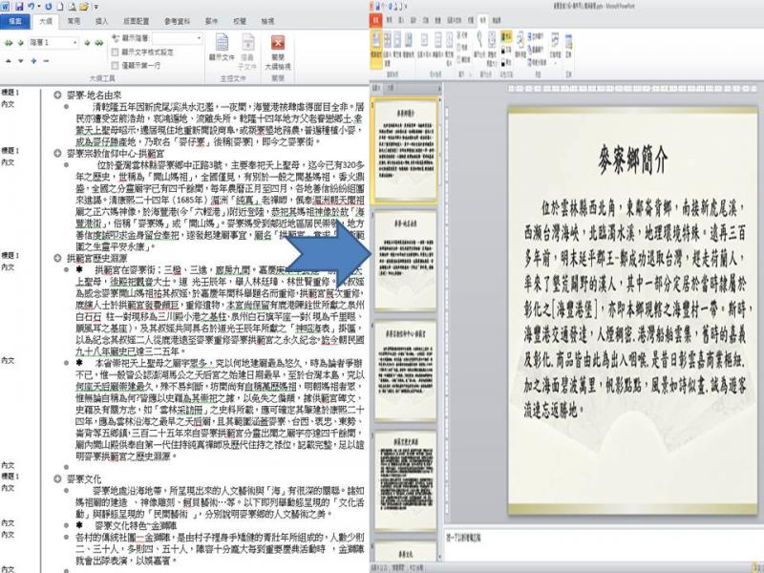The height and width of the screenshot is (573, 764).
Task: Toggle the show first line only checkbox
Action: point(117,64)
